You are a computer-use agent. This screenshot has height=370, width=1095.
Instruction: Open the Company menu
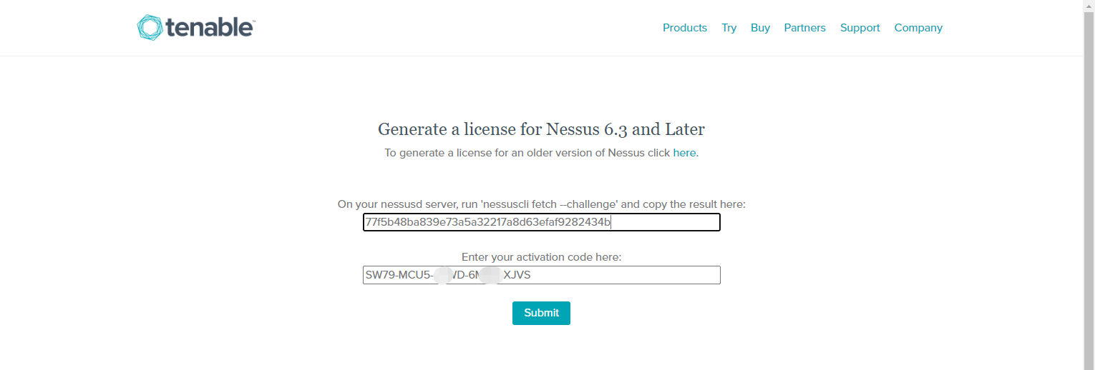point(918,28)
